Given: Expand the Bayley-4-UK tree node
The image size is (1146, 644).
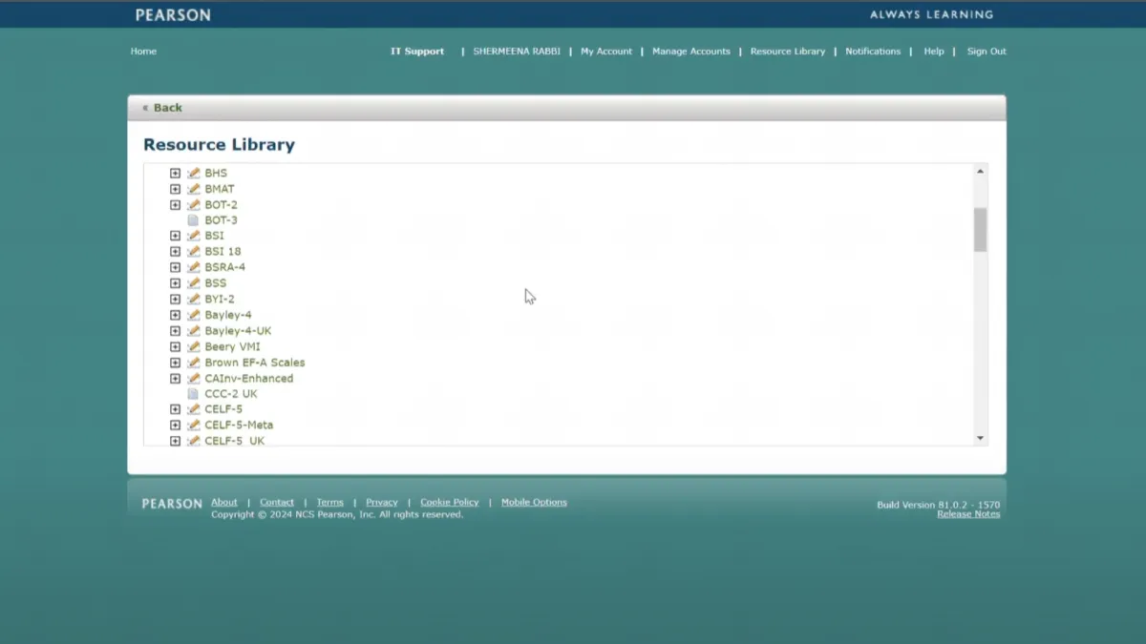Looking at the screenshot, I should tap(175, 331).
